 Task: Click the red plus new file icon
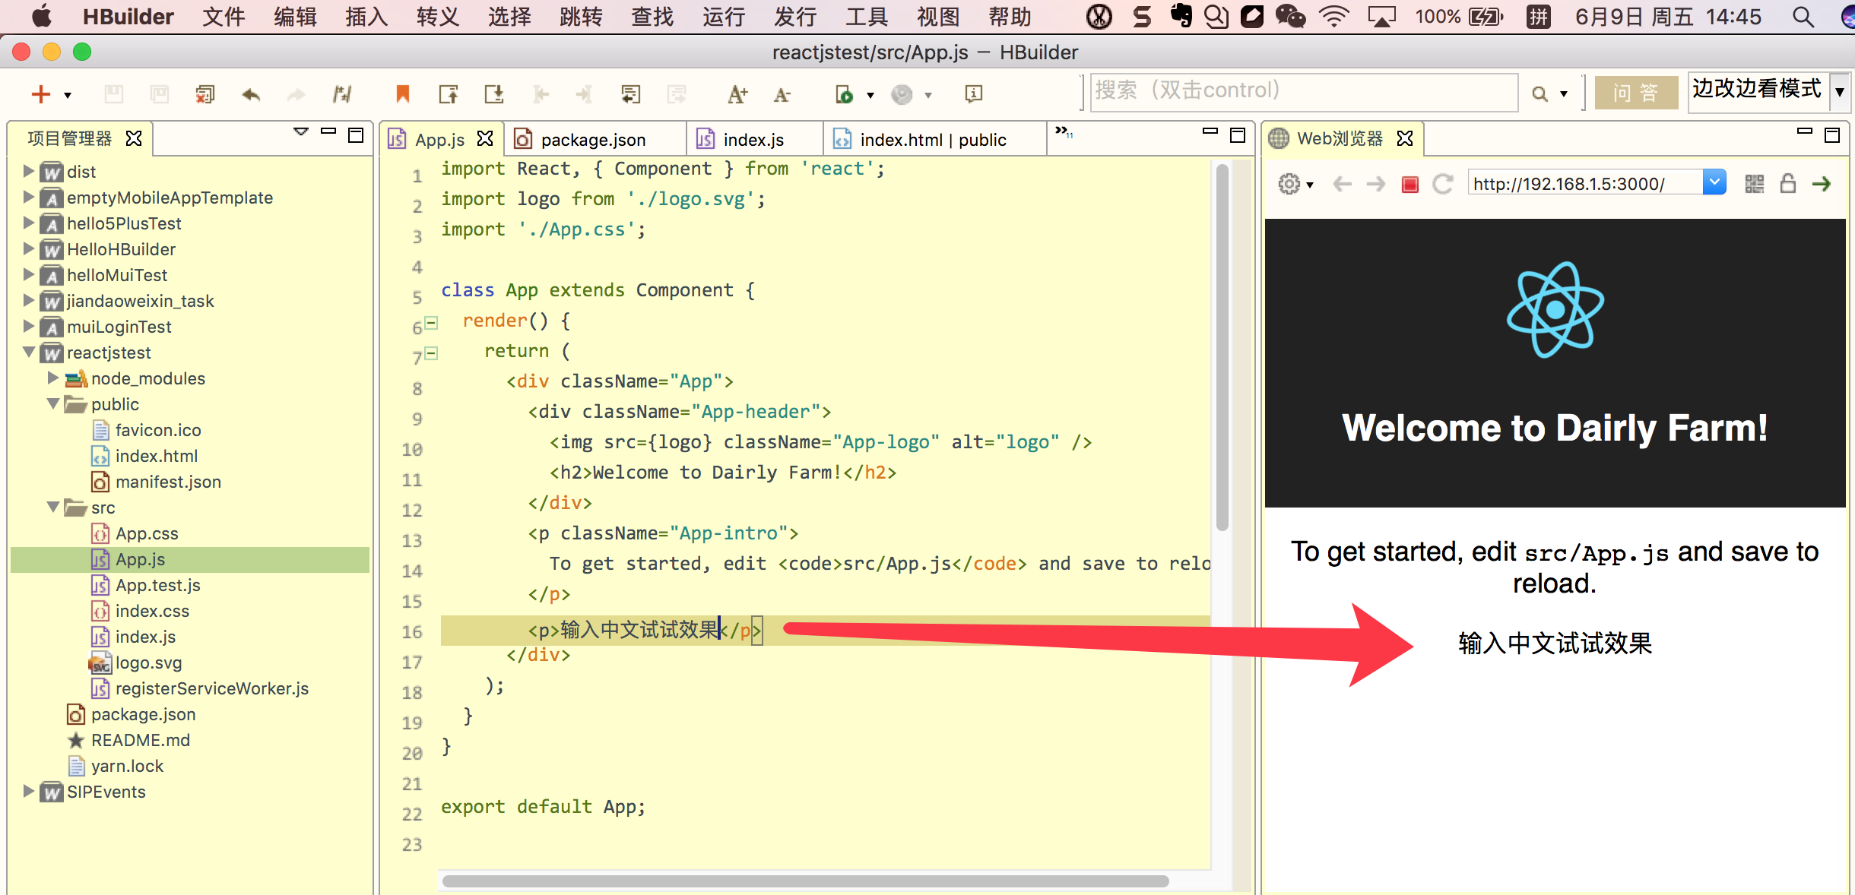pos(41,93)
